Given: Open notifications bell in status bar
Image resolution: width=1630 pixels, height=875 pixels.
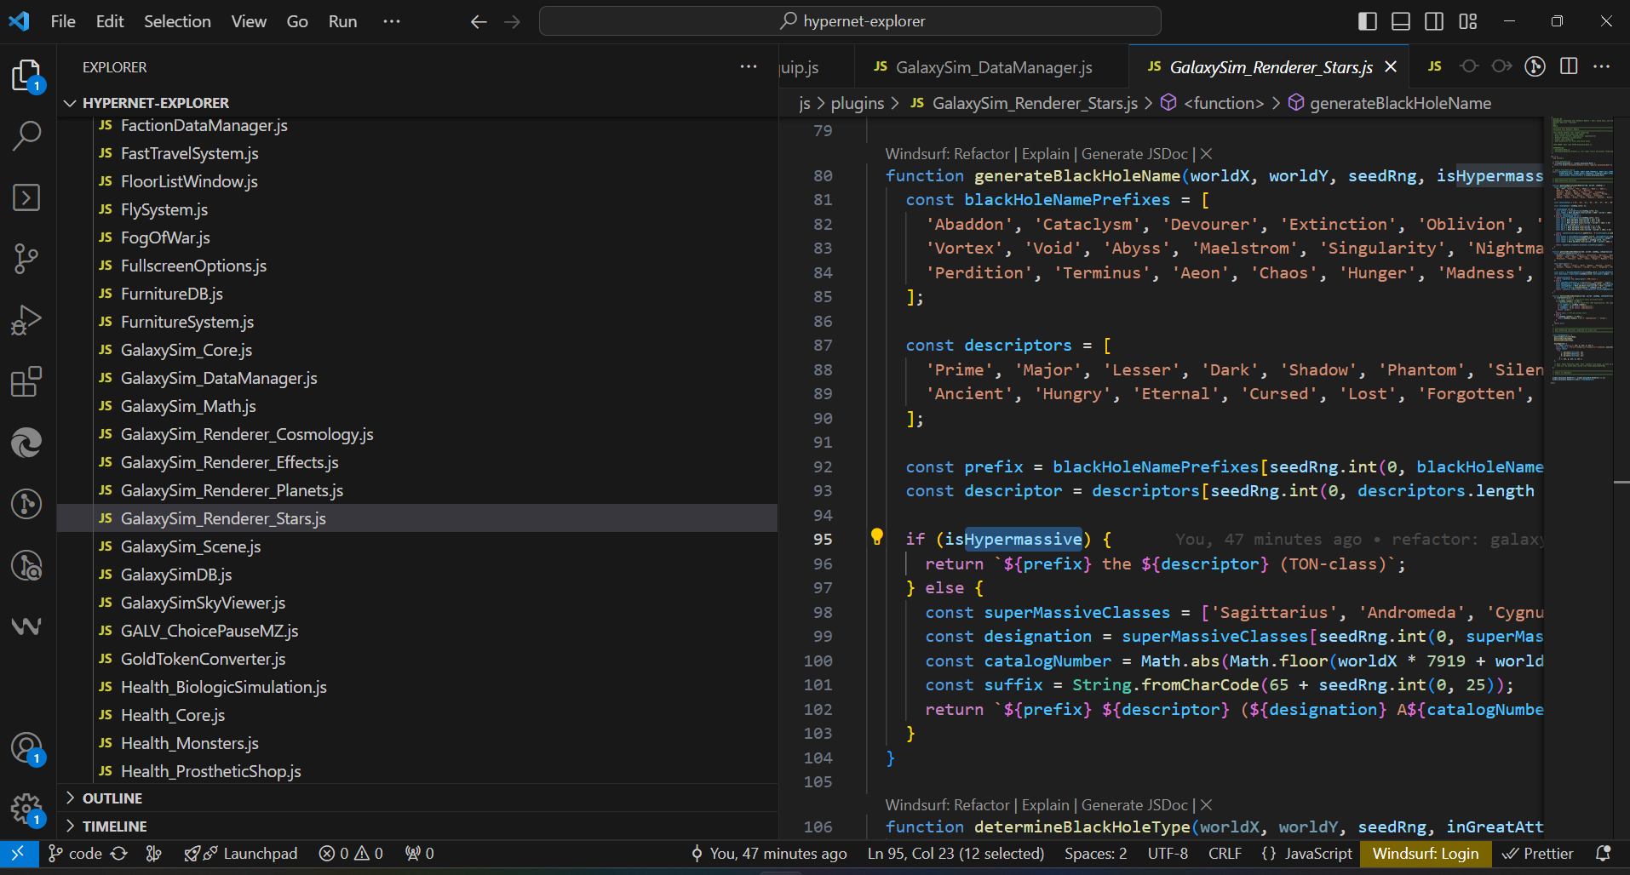Looking at the screenshot, I should point(1603,854).
